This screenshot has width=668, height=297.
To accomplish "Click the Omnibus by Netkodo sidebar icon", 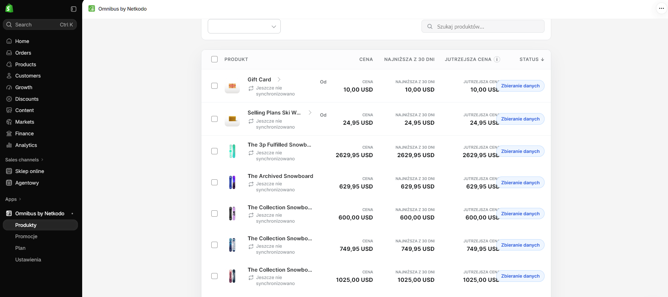I will [9, 214].
